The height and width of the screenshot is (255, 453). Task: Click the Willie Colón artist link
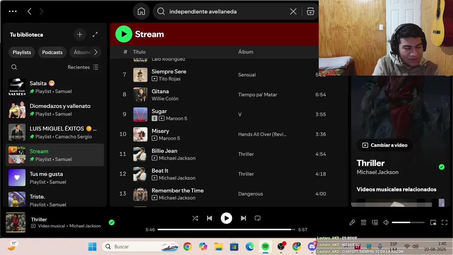coord(165,98)
